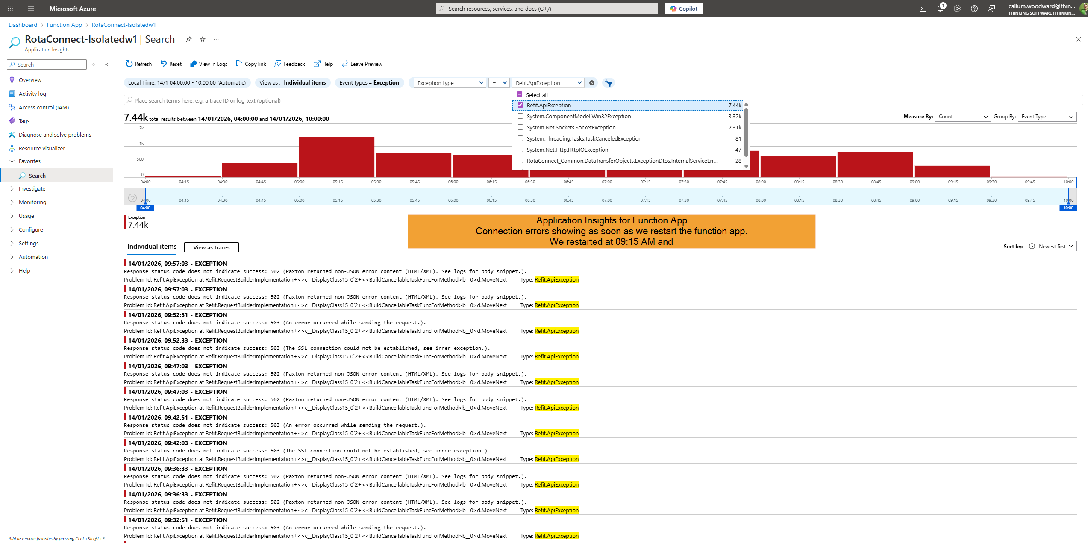Click the add filter funnel icon
This screenshot has width=1088, height=543.
[609, 83]
